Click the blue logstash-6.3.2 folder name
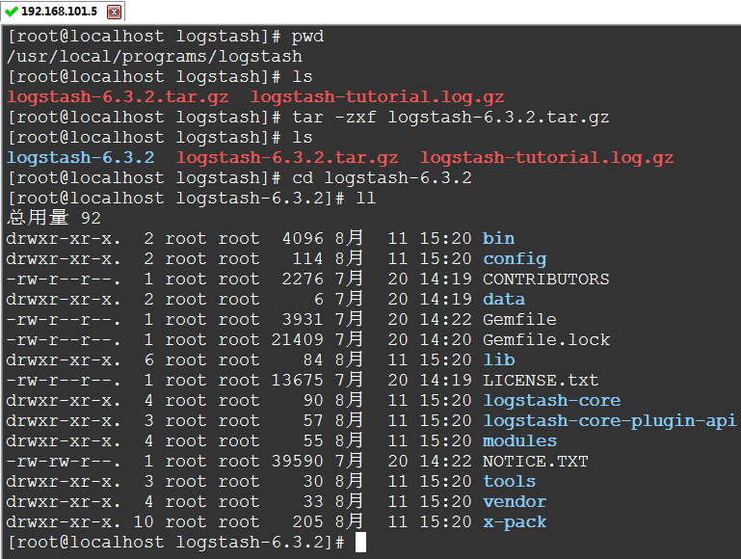The width and height of the screenshot is (741, 559). pos(80,157)
